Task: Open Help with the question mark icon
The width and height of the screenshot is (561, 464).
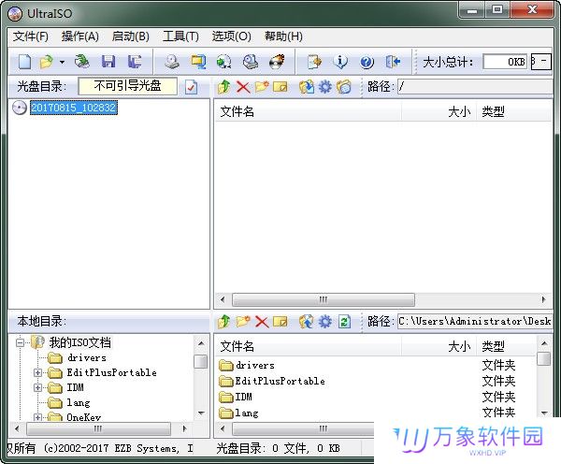Action: (367, 62)
